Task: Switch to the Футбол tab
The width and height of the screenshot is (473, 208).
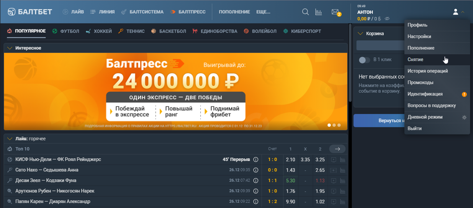Action: pos(66,31)
